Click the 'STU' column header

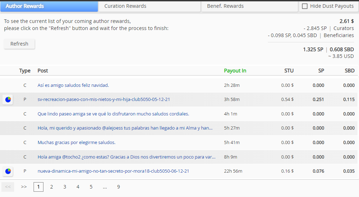tap(289, 71)
